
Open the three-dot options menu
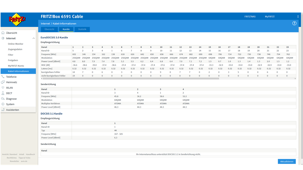coord(298,17)
